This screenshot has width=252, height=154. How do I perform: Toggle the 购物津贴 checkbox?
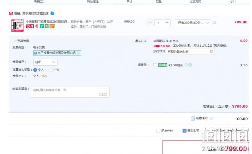point(193,118)
